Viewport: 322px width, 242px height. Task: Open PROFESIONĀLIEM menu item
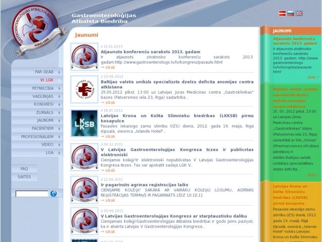pyautogui.click(x=37, y=137)
